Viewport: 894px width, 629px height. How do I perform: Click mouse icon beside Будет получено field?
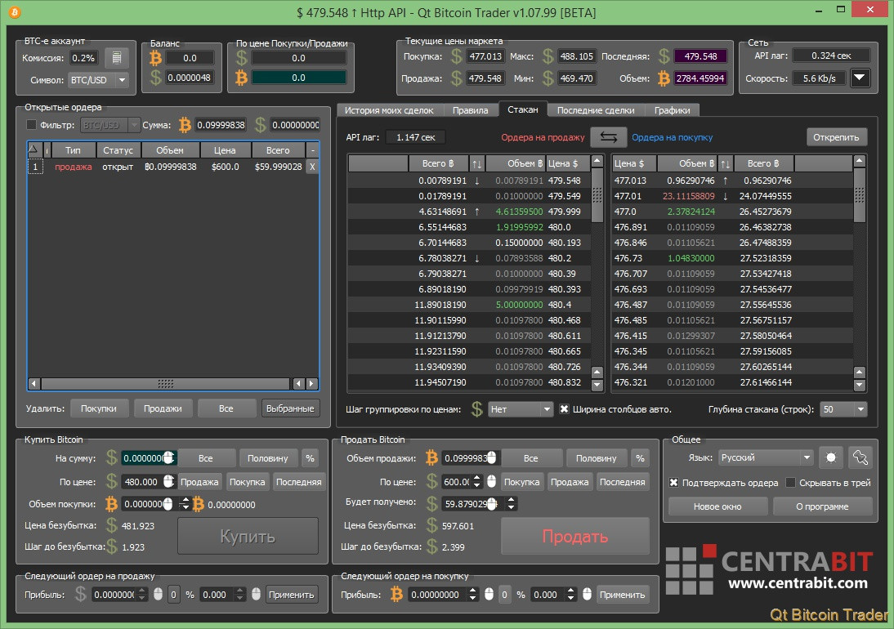[493, 504]
